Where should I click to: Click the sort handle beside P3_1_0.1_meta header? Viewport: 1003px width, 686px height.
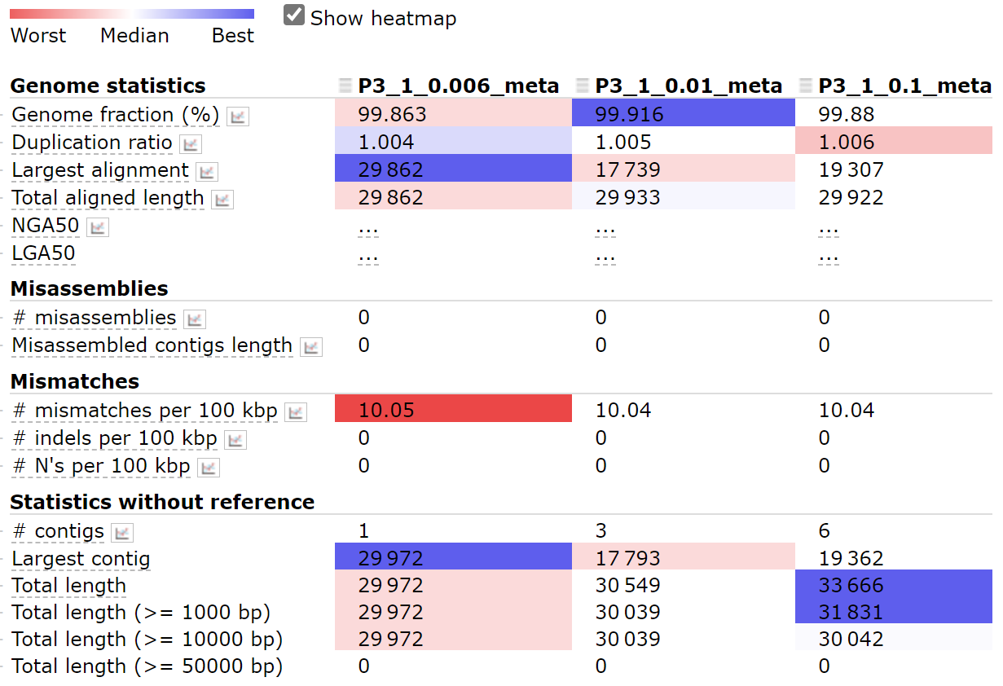pyautogui.click(x=805, y=84)
